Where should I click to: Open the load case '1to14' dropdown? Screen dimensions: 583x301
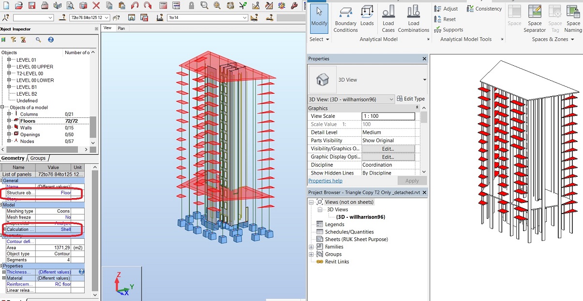tap(244, 18)
